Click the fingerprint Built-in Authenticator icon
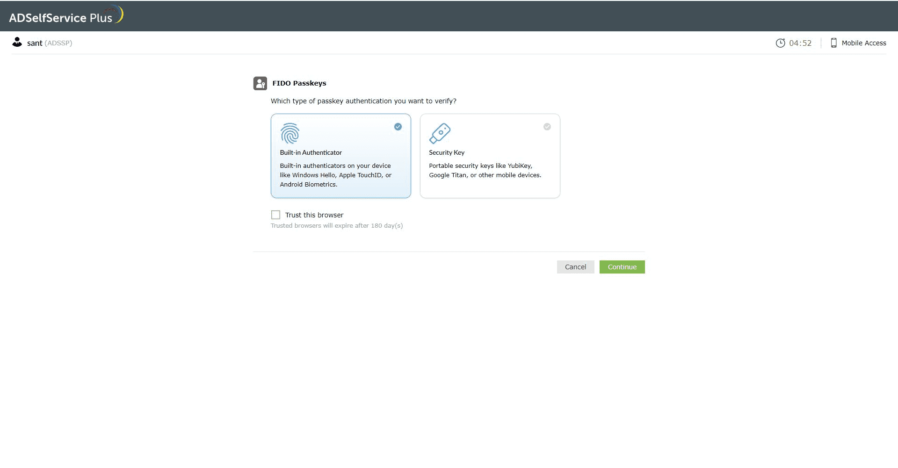 point(290,133)
